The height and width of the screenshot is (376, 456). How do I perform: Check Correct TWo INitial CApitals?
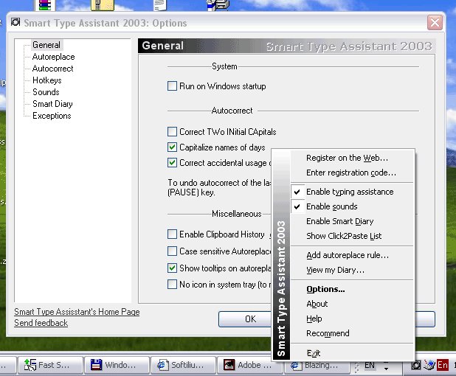coord(172,132)
